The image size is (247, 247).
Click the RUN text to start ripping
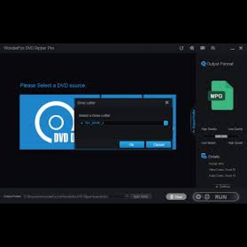[x=221, y=197]
